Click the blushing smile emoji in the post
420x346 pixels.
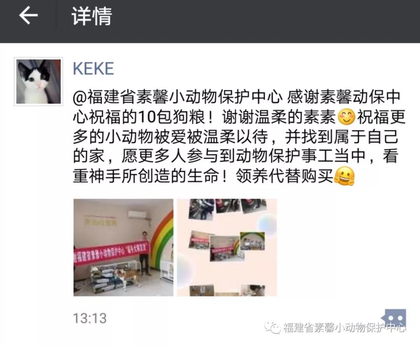click(x=346, y=117)
